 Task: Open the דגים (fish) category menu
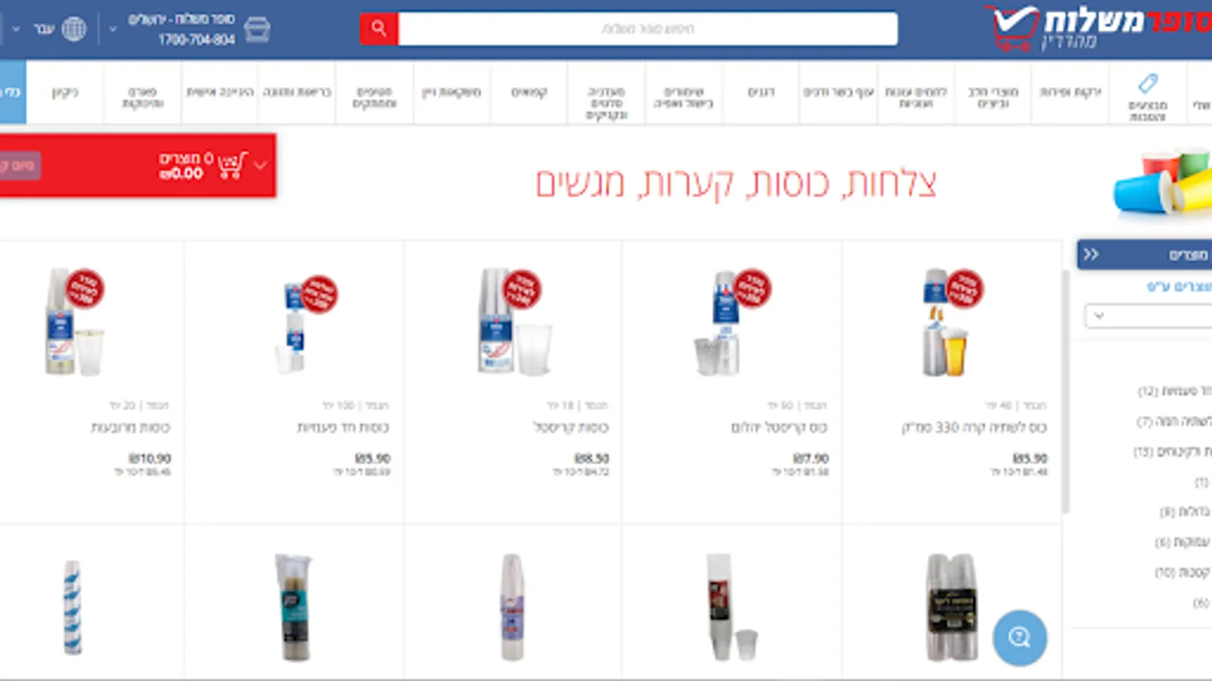761,92
